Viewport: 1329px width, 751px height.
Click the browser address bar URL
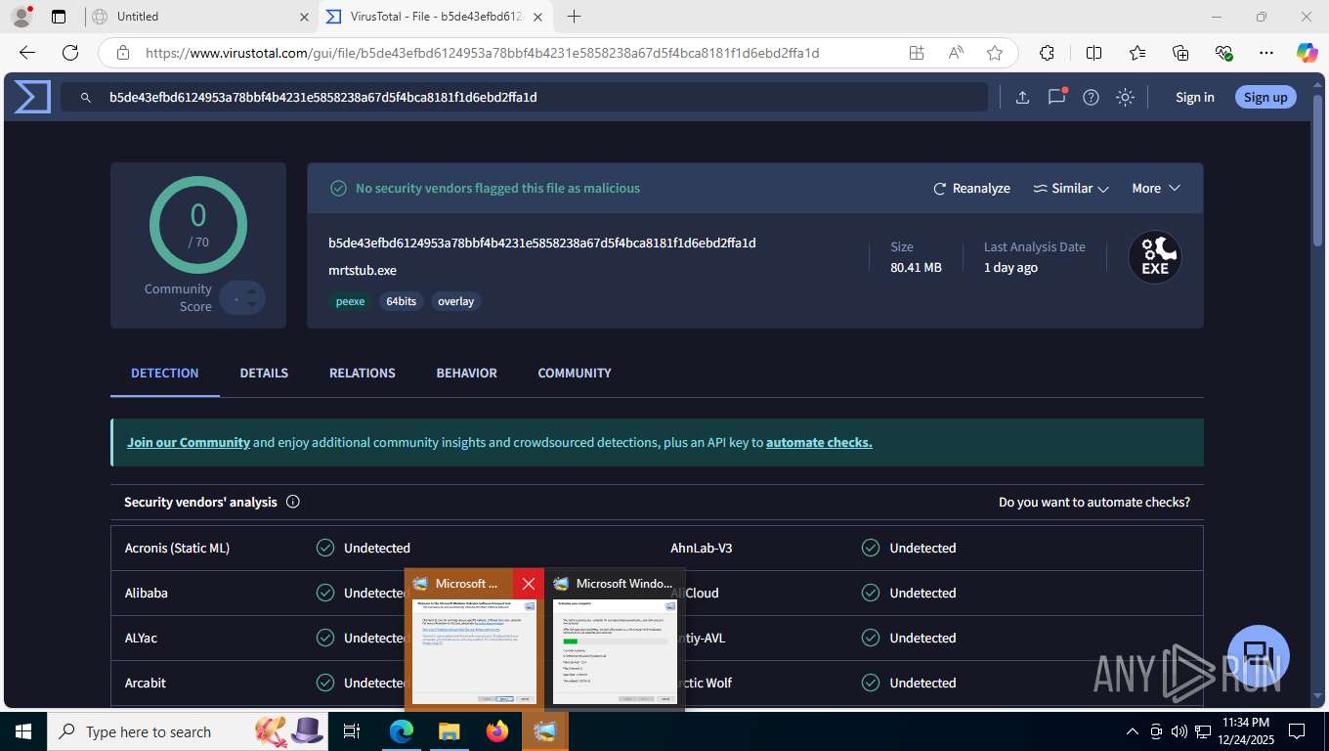click(483, 53)
